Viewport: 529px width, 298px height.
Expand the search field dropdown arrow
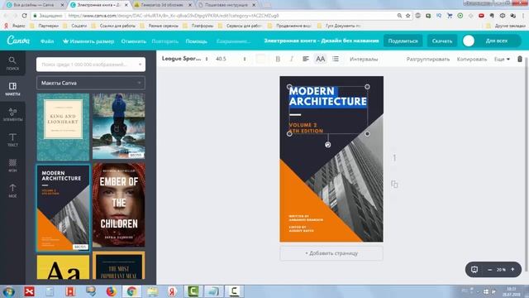coord(140,65)
